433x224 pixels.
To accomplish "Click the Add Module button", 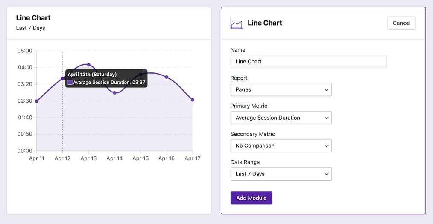I will pos(251,198).
